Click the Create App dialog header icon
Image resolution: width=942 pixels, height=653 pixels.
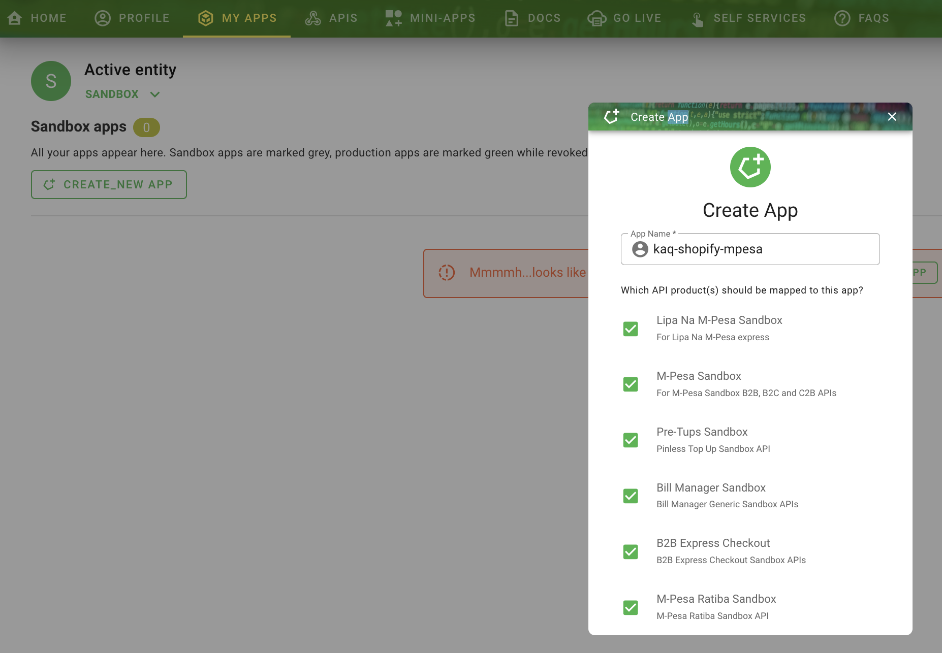(x=611, y=116)
